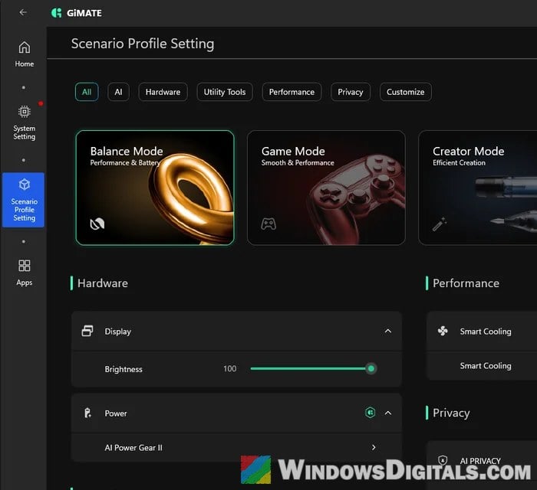Click the Brightness label
Image resolution: width=537 pixels, height=490 pixels.
pyautogui.click(x=124, y=369)
